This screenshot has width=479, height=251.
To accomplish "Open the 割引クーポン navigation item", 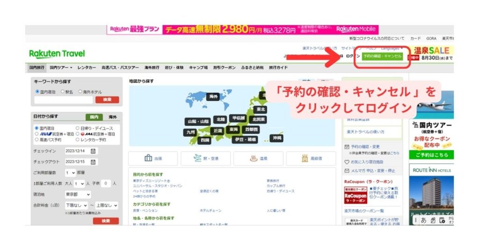I will click(x=224, y=68).
